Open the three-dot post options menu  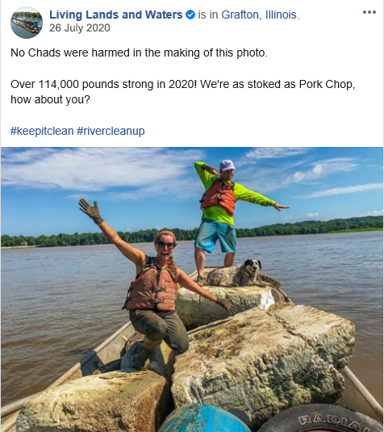coord(369,12)
